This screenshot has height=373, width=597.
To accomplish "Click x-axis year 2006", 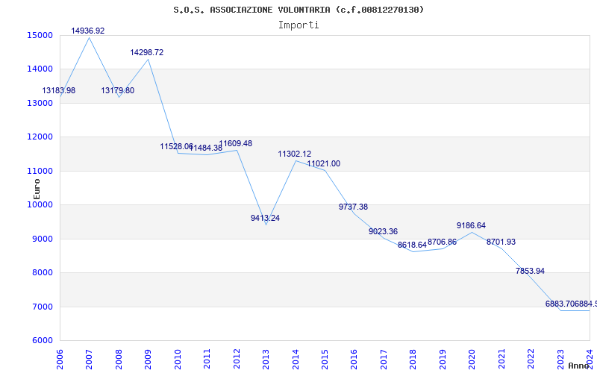I will coord(60,360).
